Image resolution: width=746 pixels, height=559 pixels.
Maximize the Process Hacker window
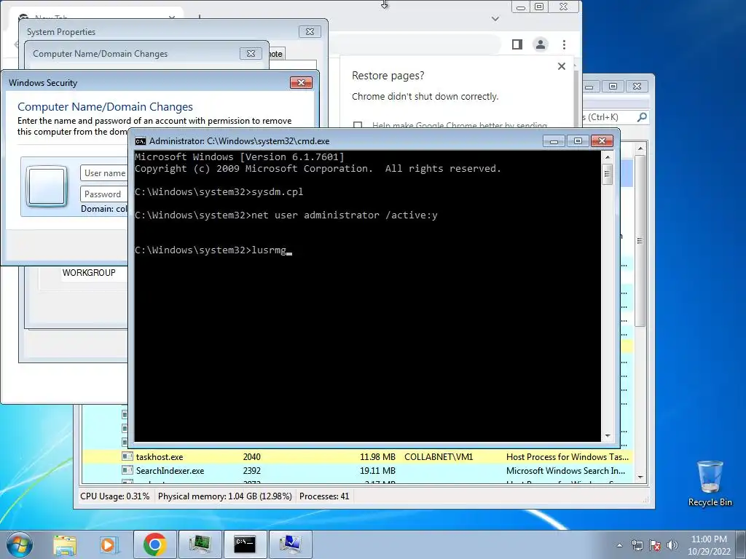point(613,87)
